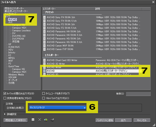Select Canopus HQ under QuickTime
This screenshot has width=156, height=127.
pyautogui.click(x=18, y=69)
